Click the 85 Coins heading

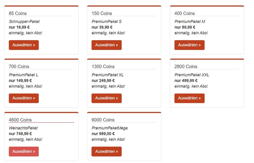click(x=18, y=13)
